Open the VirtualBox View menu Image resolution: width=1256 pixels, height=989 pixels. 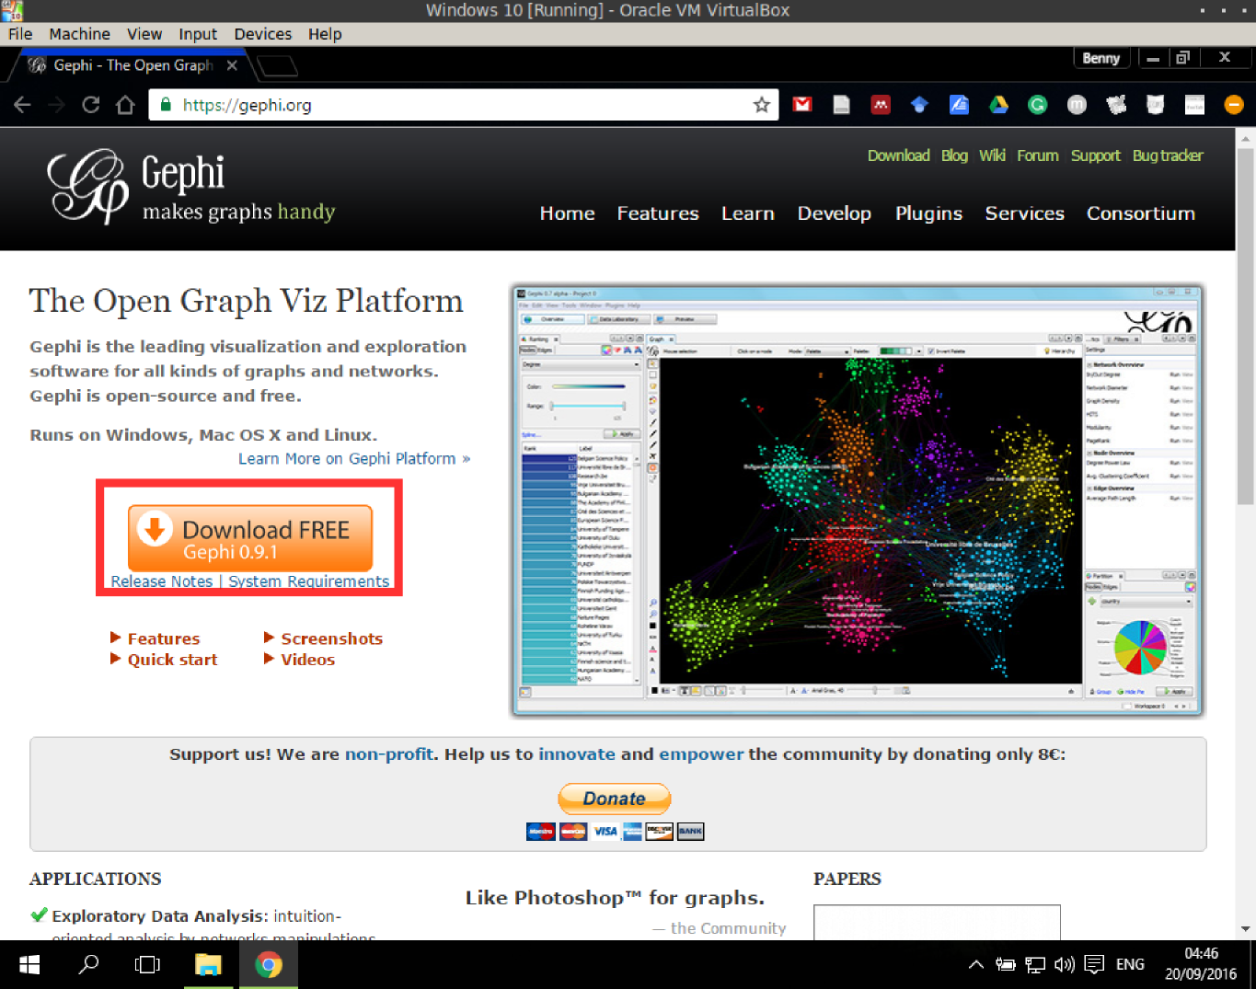pos(144,34)
